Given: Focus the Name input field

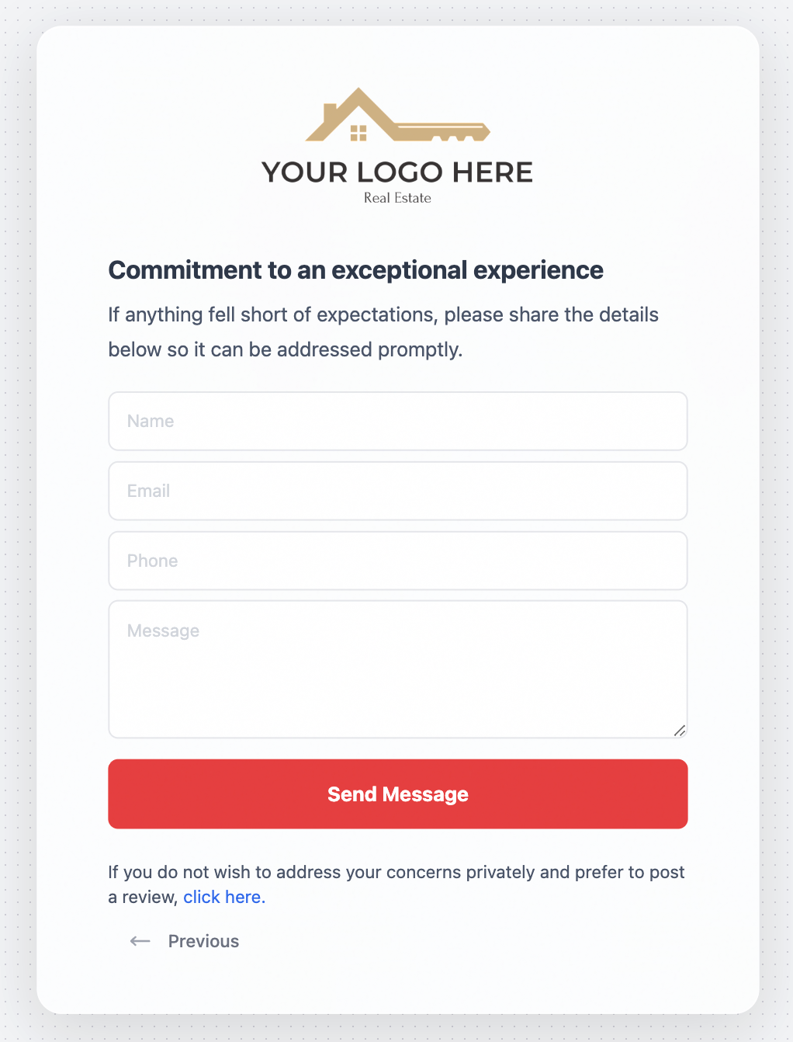Looking at the screenshot, I should click(x=397, y=421).
